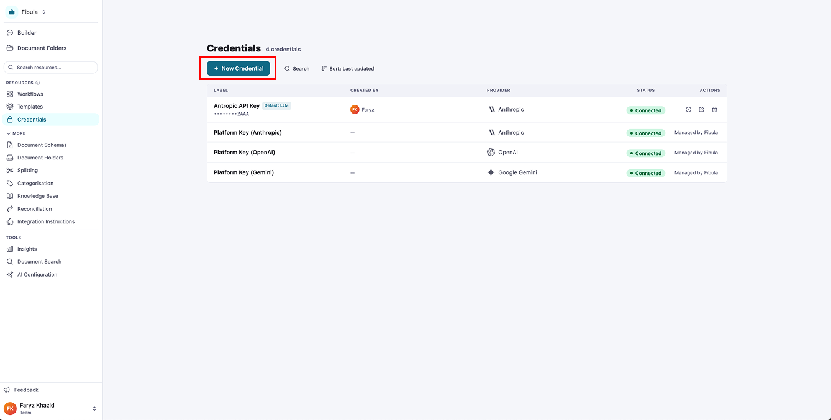This screenshot has height=420, width=831.
Task: Delete the Antropic API Key credential
Action: coord(714,109)
